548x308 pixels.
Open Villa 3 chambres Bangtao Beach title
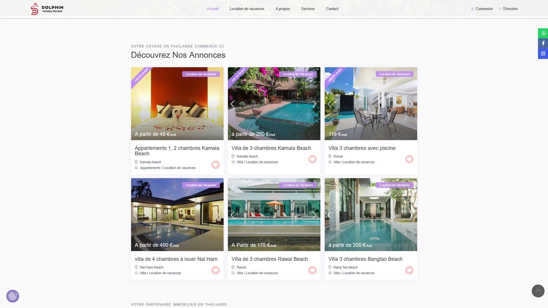[366, 259]
